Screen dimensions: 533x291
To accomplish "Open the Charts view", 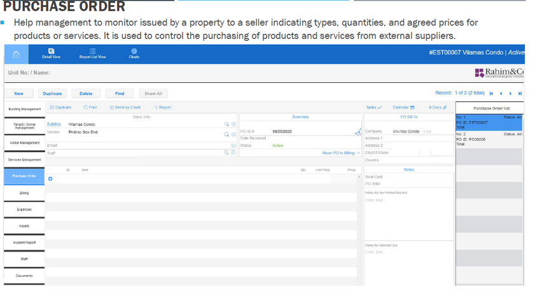I will [x=134, y=53].
